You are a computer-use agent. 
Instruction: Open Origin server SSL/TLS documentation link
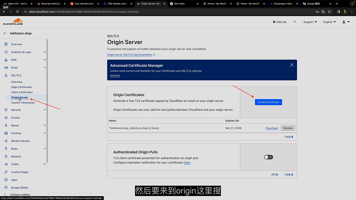tap(131, 55)
